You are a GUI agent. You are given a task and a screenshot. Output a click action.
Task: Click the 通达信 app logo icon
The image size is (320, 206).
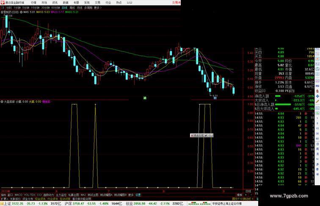click(3, 3)
